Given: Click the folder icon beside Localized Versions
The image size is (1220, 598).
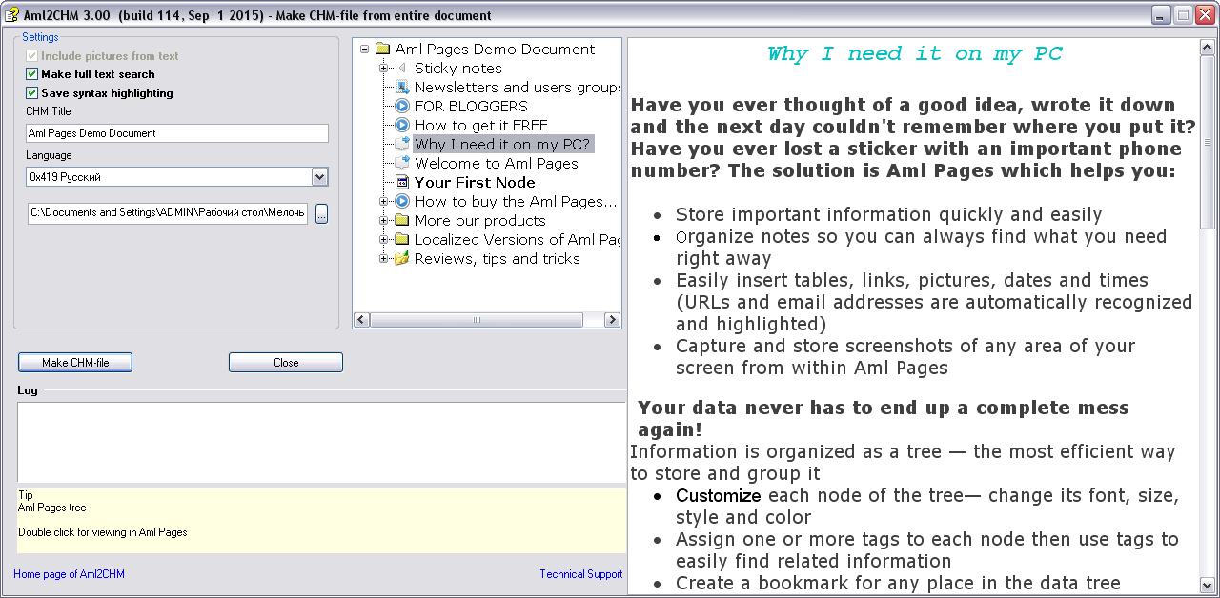Looking at the screenshot, I should pyautogui.click(x=402, y=240).
